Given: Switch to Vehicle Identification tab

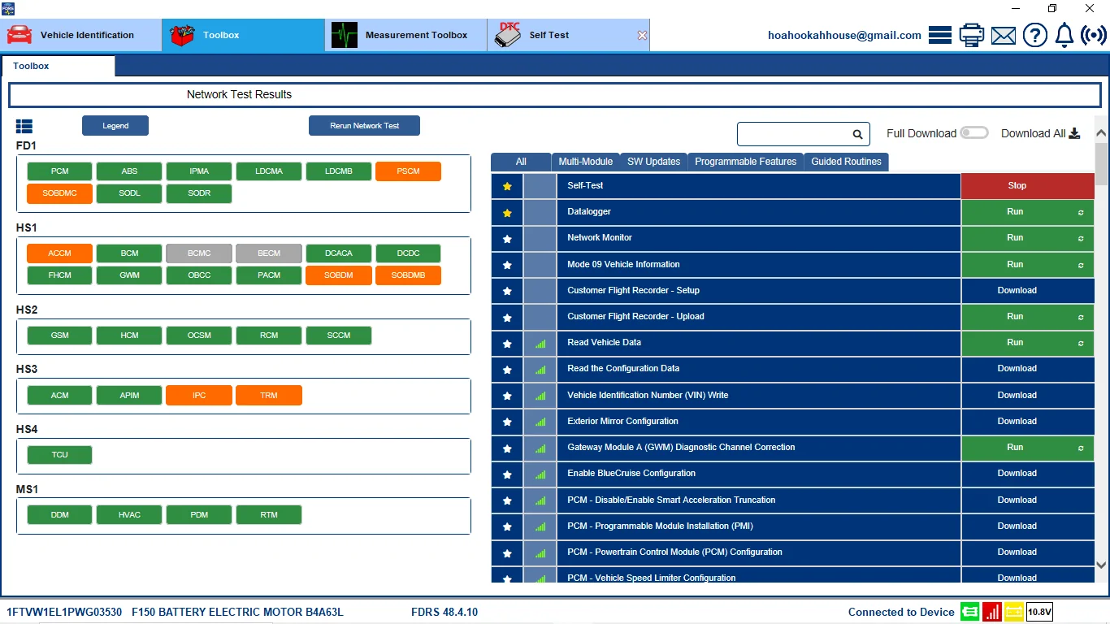Looking at the screenshot, I should (x=81, y=35).
